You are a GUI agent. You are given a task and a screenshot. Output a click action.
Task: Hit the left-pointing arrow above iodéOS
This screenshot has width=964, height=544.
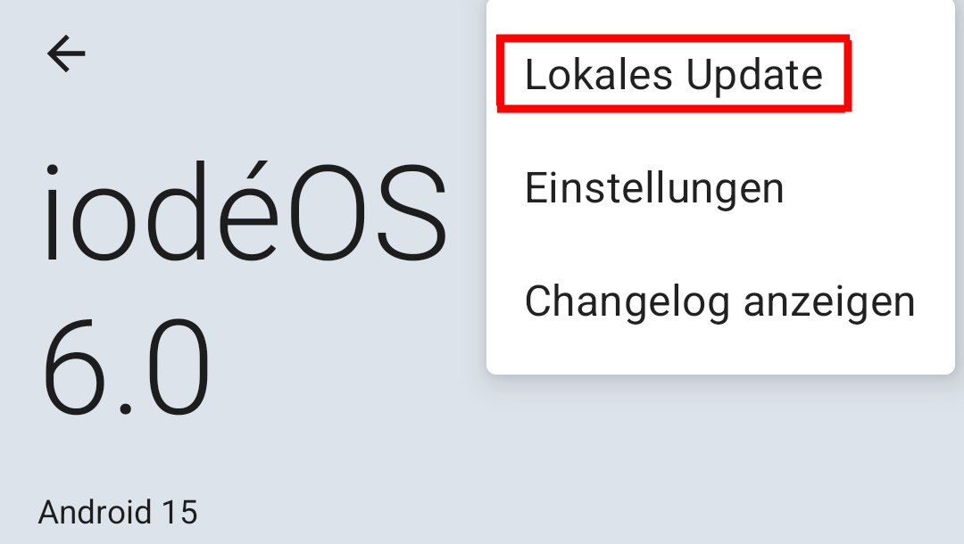point(66,54)
